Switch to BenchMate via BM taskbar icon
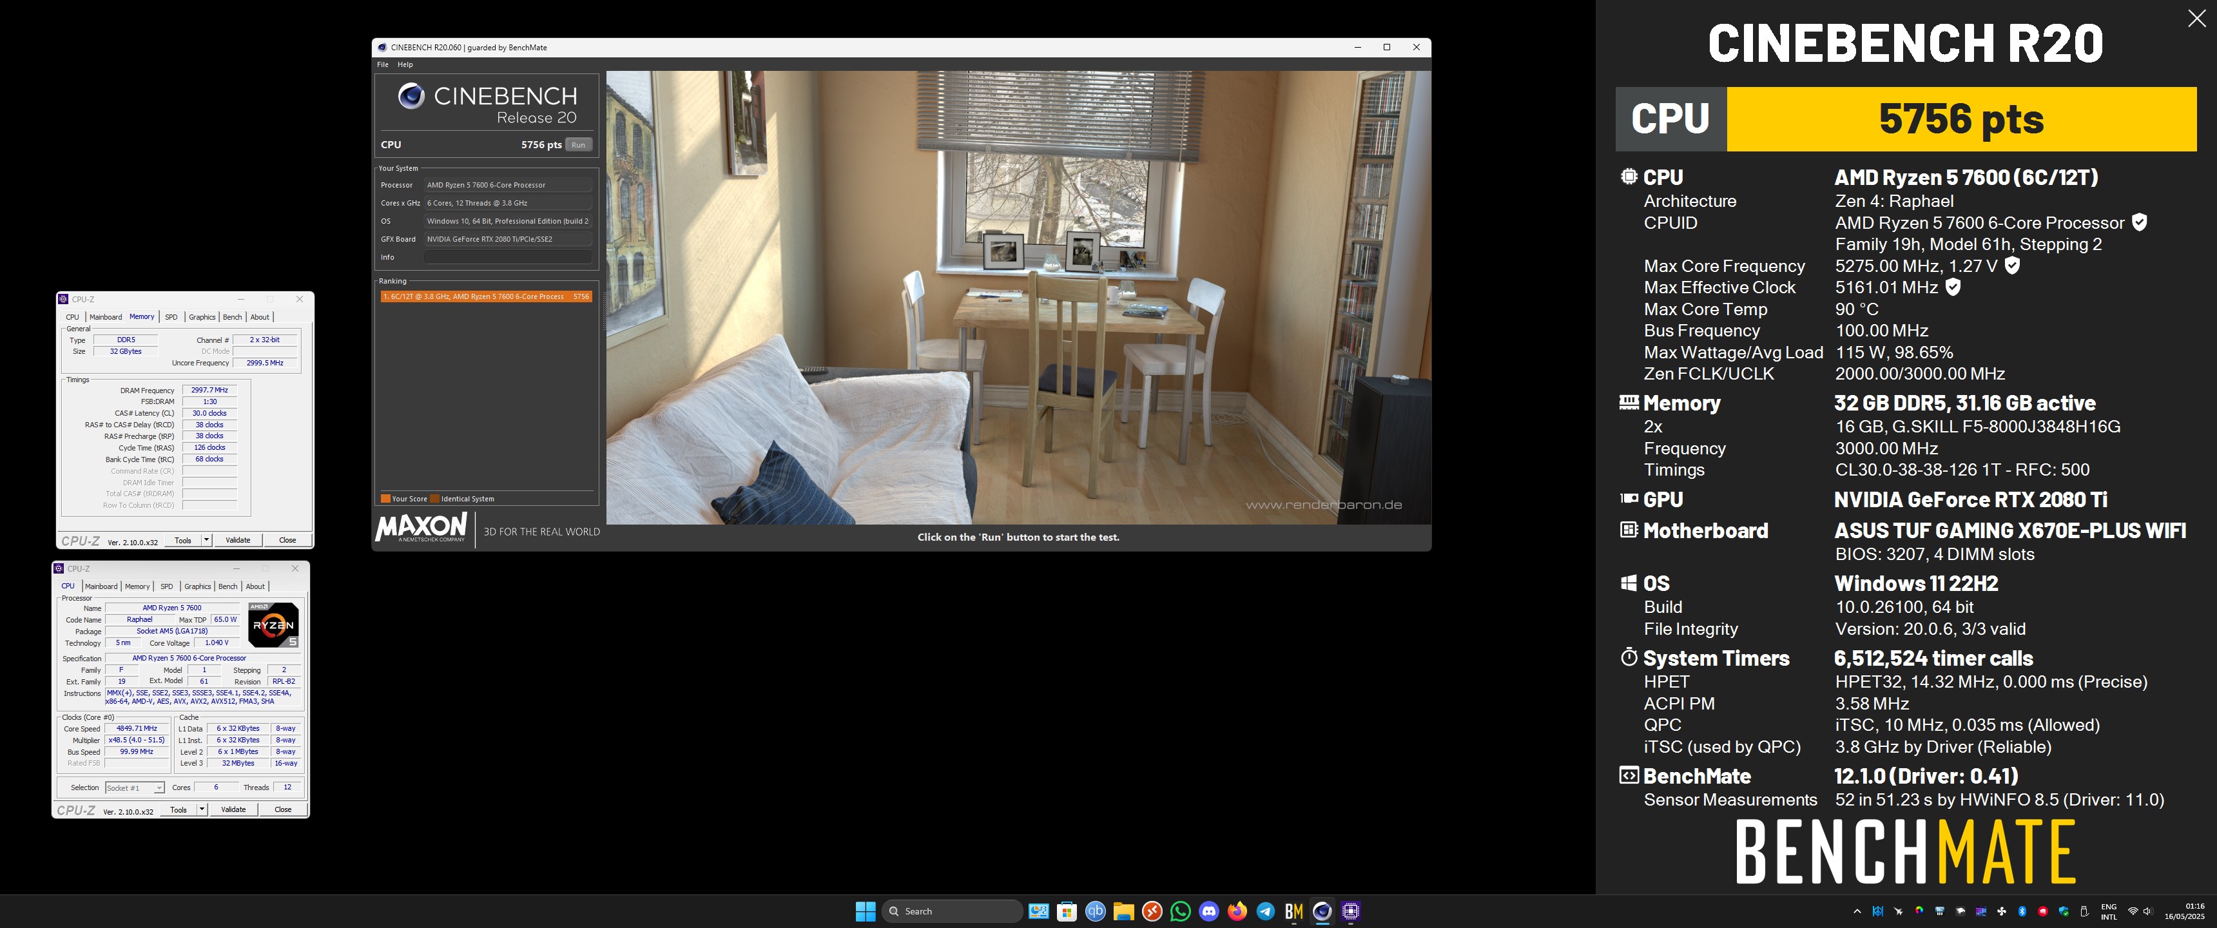The height and width of the screenshot is (928, 2217). pos(1293,911)
